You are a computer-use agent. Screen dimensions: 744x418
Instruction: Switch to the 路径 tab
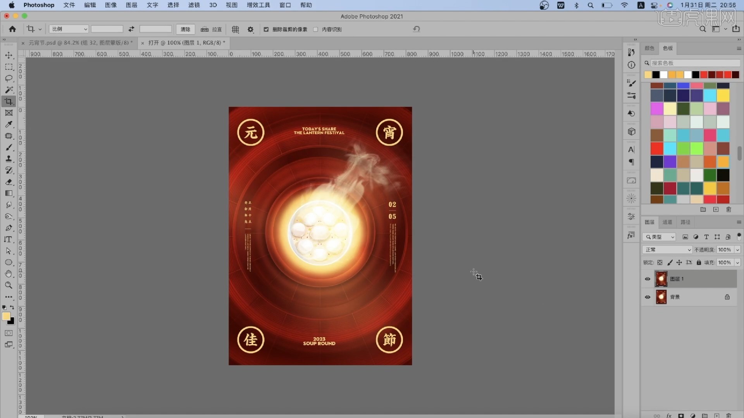click(685, 222)
